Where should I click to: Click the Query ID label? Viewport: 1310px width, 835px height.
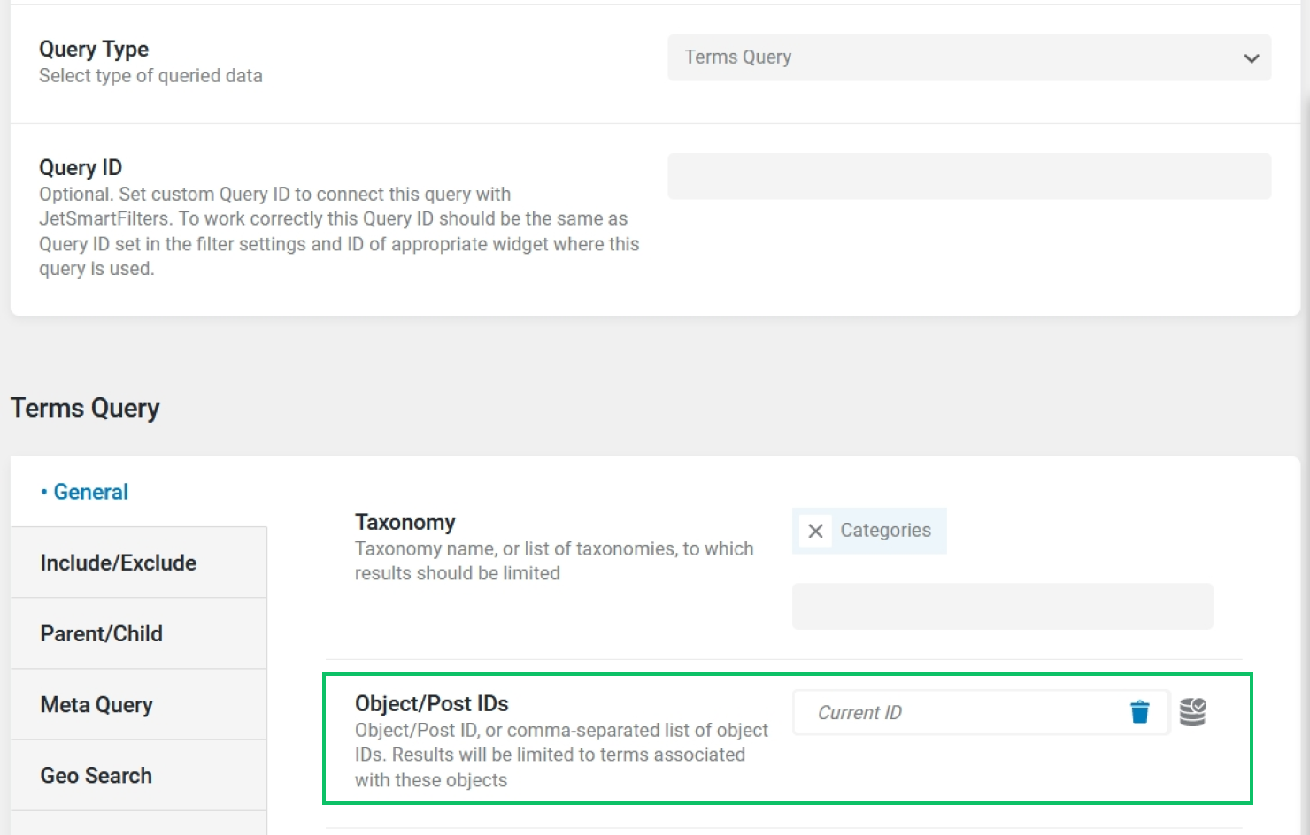[x=81, y=167]
